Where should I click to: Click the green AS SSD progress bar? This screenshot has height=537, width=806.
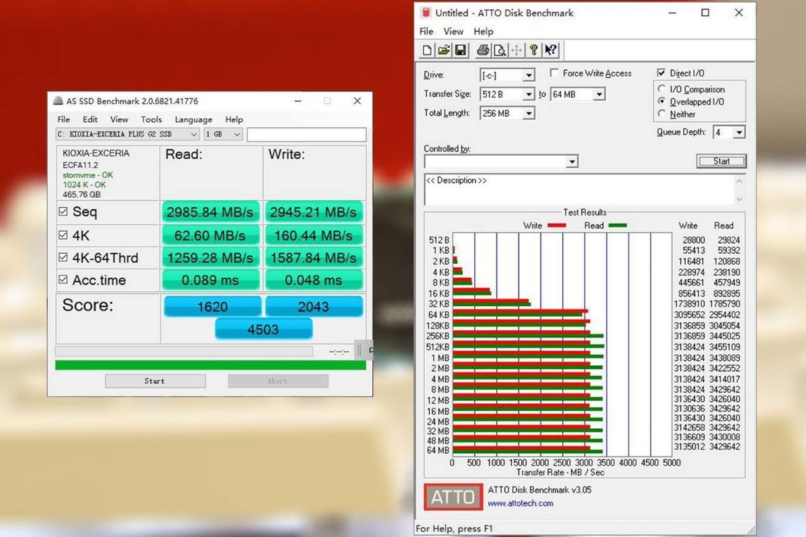210,365
